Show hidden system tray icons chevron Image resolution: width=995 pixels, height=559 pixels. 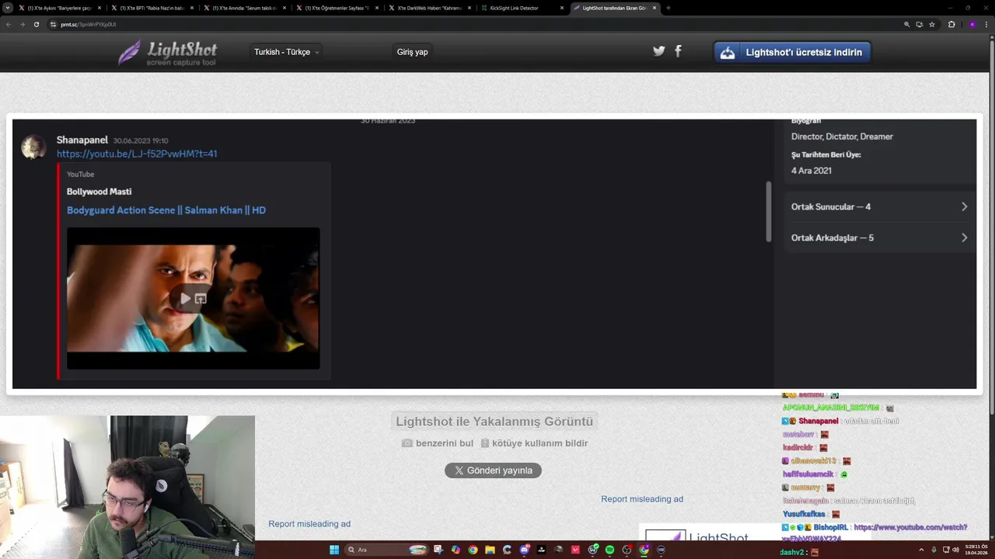pyautogui.click(x=921, y=550)
